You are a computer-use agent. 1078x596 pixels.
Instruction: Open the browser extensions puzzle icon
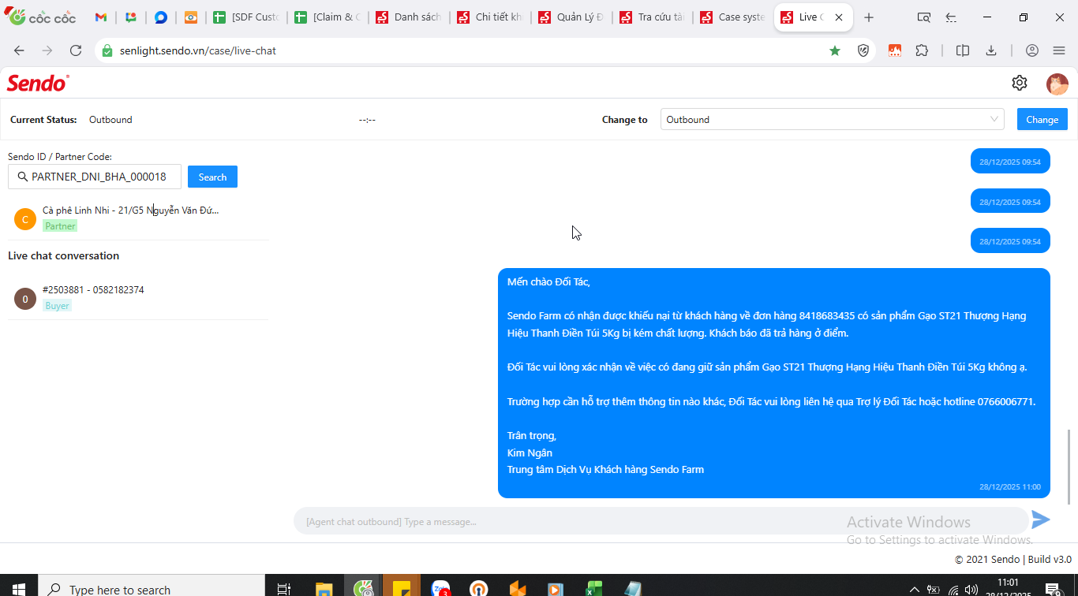click(x=922, y=50)
